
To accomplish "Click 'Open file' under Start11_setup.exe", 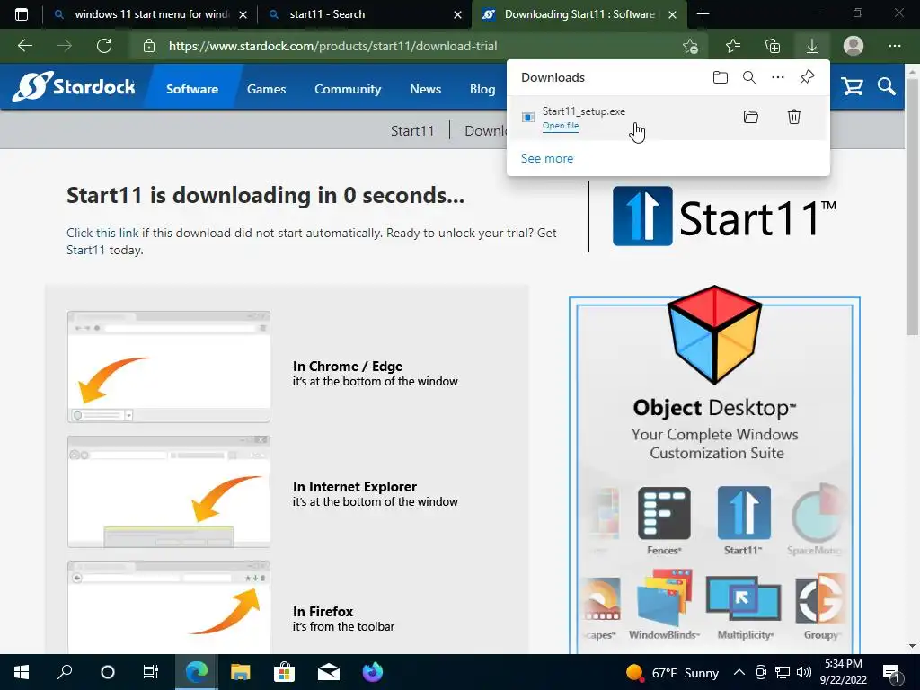I will point(561,126).
